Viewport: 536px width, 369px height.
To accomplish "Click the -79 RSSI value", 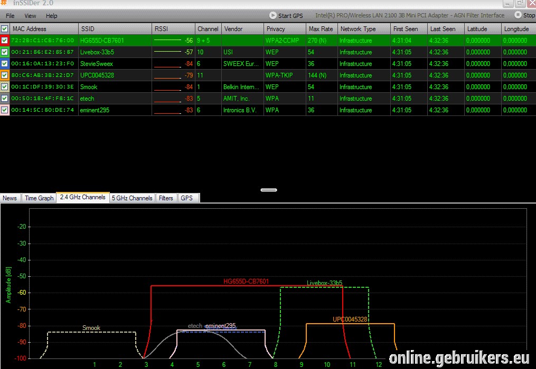I will [x=189, y=75].
